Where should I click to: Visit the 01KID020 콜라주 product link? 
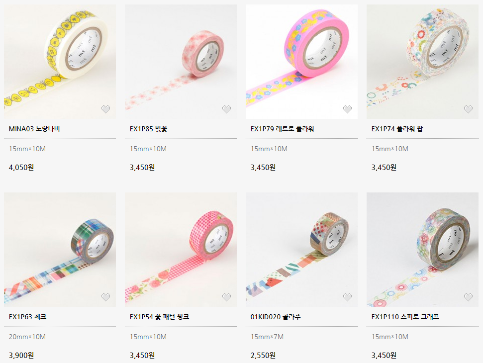(276, 317)
